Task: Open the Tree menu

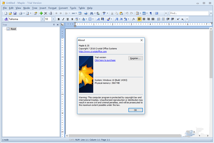Action: tap(35, 8)
